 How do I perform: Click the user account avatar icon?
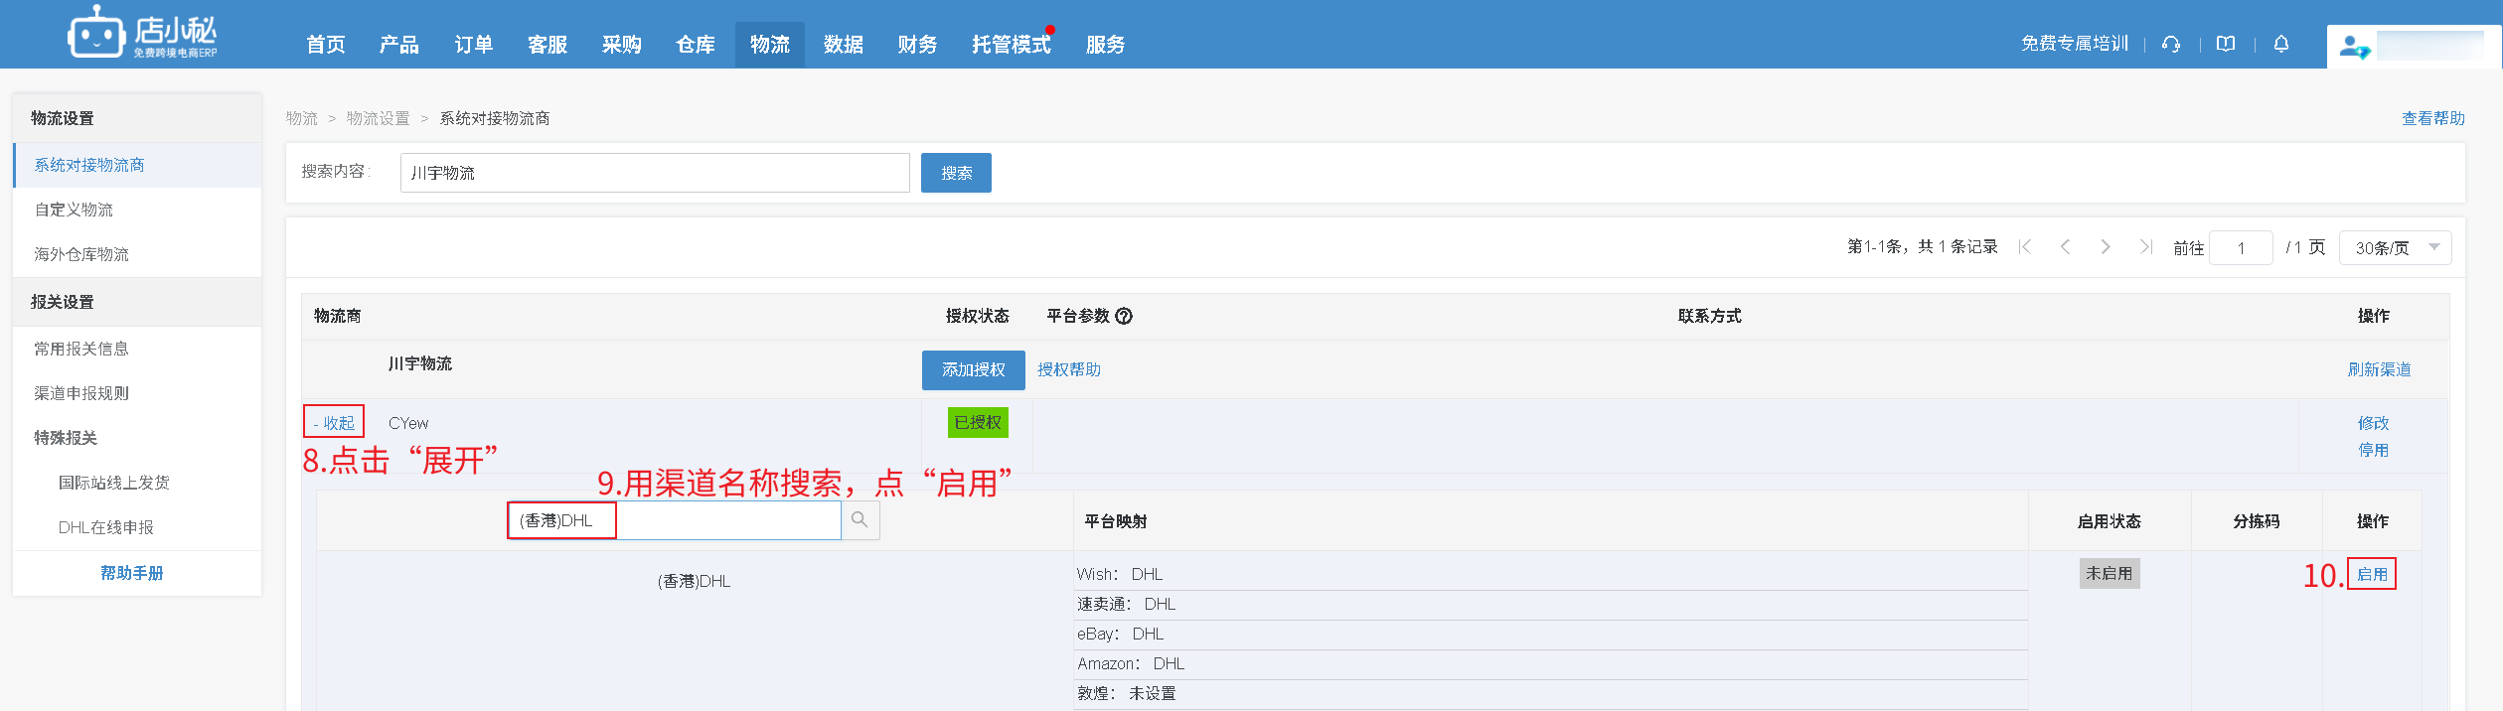[2353, 47]
